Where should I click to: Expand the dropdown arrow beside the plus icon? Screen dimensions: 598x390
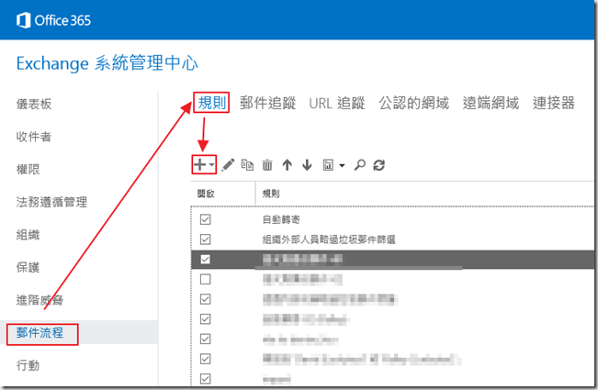tap(212, 166)
